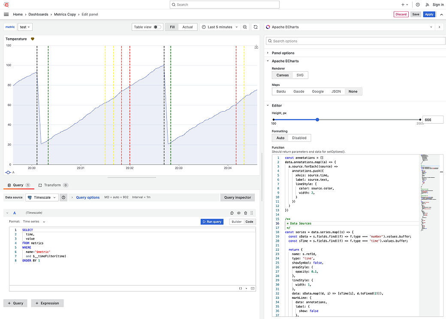Go to Dashboards breadcrumb
Screen dimensions: 446x319
point(39,14)
